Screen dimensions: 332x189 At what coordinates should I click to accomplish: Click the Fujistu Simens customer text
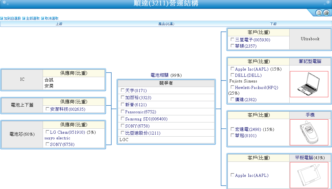pos(243,81)
